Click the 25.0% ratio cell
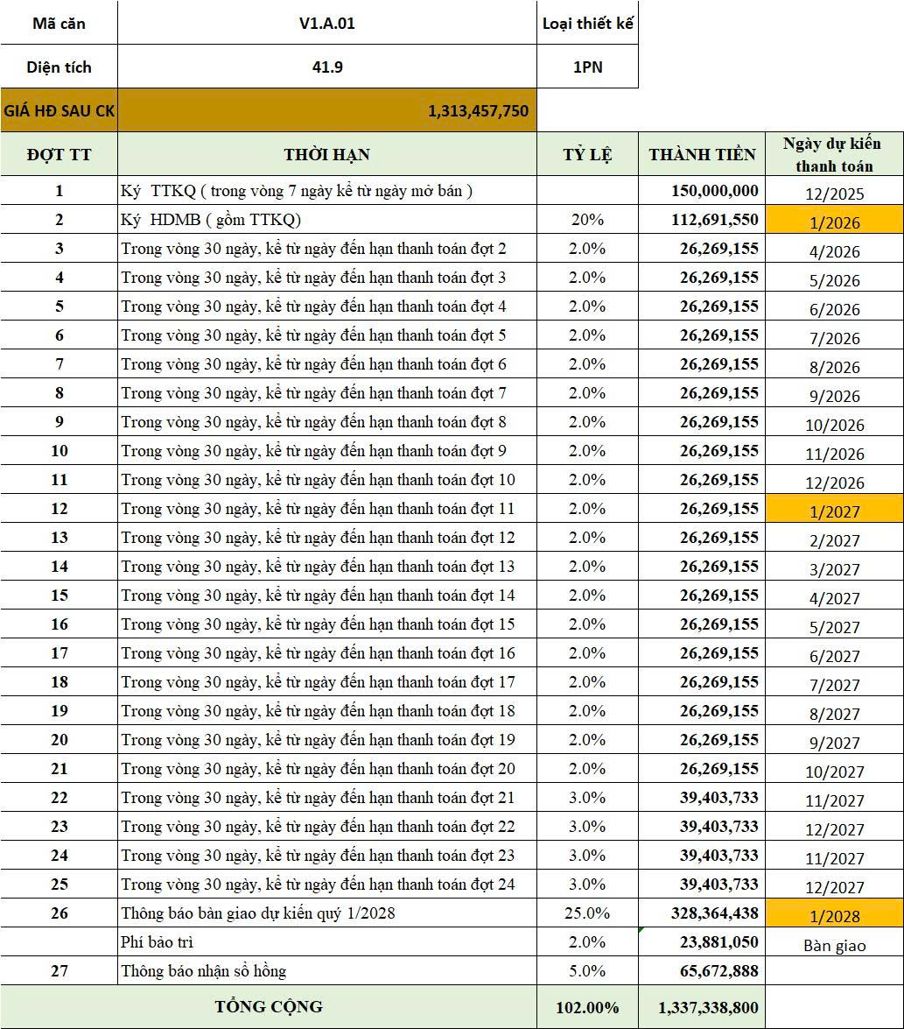 [x=587, y=913]
